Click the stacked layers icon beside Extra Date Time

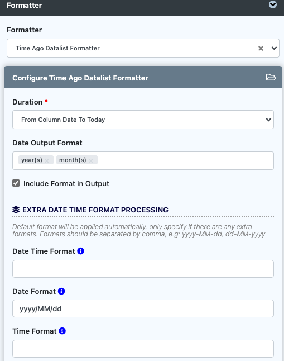tap(16, 210)
